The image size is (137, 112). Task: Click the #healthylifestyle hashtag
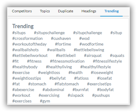pos(95,67)
